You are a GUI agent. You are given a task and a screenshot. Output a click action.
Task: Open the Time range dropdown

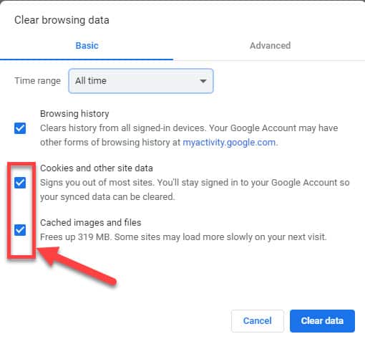click(141, 81)
